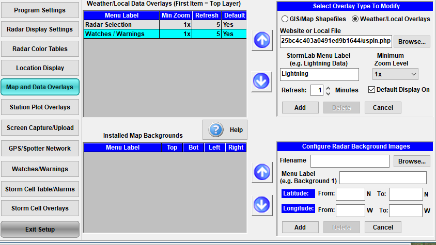Select Radar Selection overlay row
This screenshot has height=245, width=436.
tap(165, 25)
